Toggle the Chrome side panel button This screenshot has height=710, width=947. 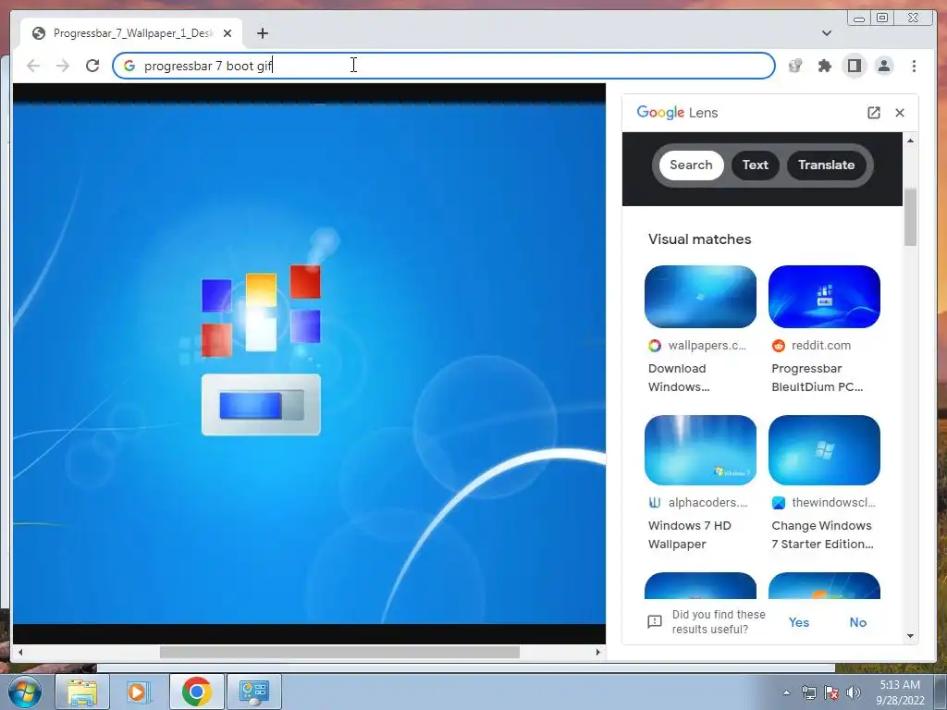click(x=854, y=66)
